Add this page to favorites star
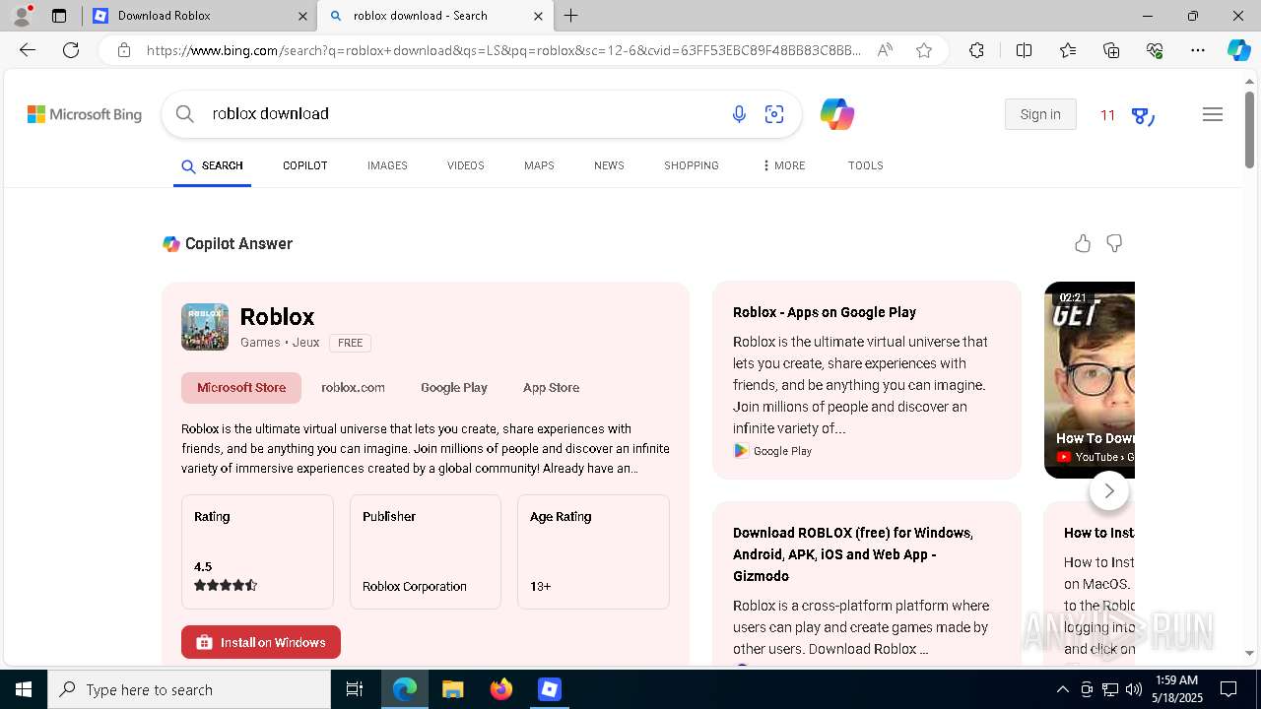 click(924, 50)
